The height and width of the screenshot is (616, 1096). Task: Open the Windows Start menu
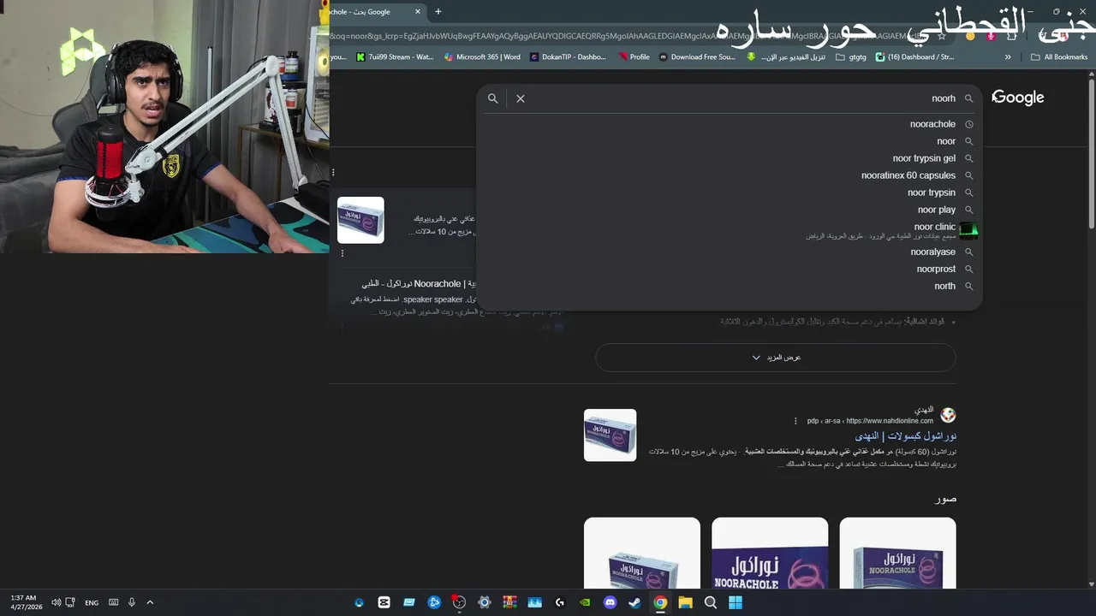(736, 602)
